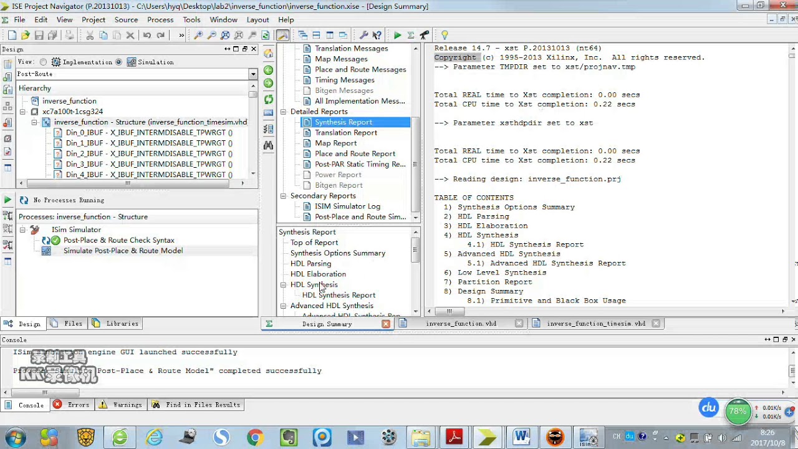The height and width of the screenshot is (449, 798).
Task: Click the Refresh icon in the toolbar
Action: (x=266, y=36)
